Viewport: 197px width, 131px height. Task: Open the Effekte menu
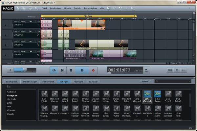coord(67,9)
